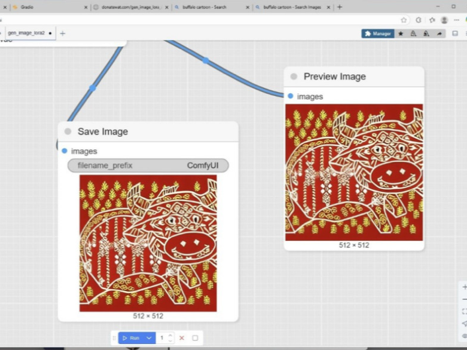Select the Save Image output thumbnail

coord(148,244)
